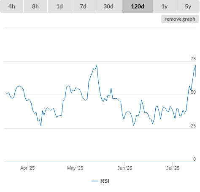The height and width of the screenshot is (192, 200).
Task: Open the 5y time range
Action: 188,6
